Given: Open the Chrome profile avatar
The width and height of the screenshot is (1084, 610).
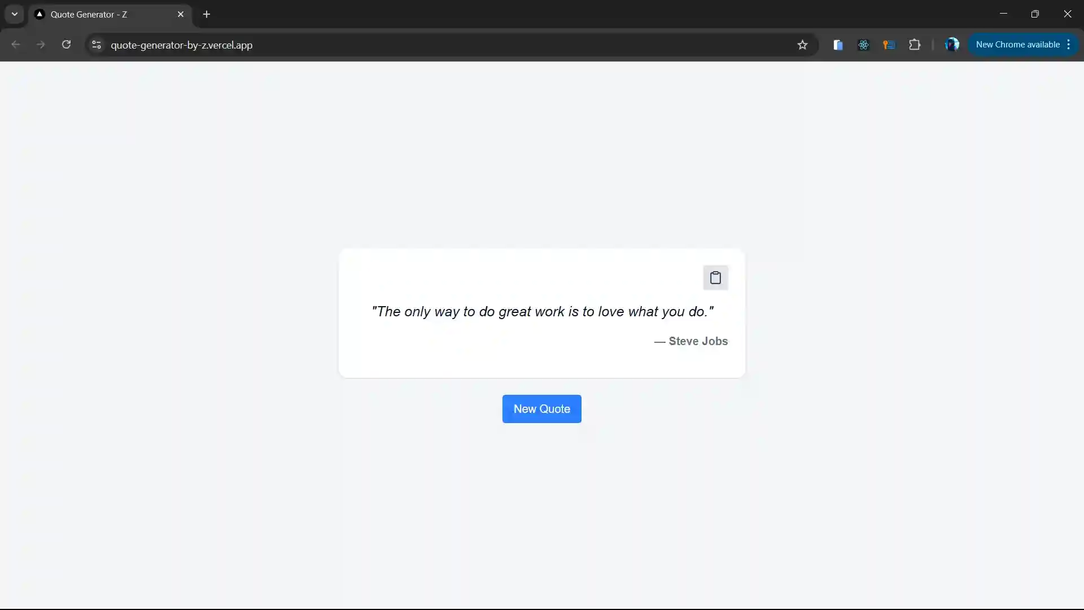Looking at the screenshot, I should (x=952, y=45).
